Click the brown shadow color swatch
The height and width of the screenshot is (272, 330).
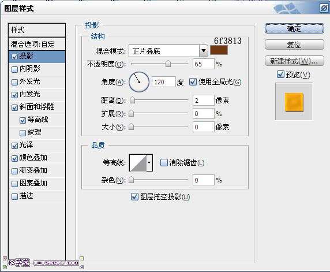click(219, 50)
